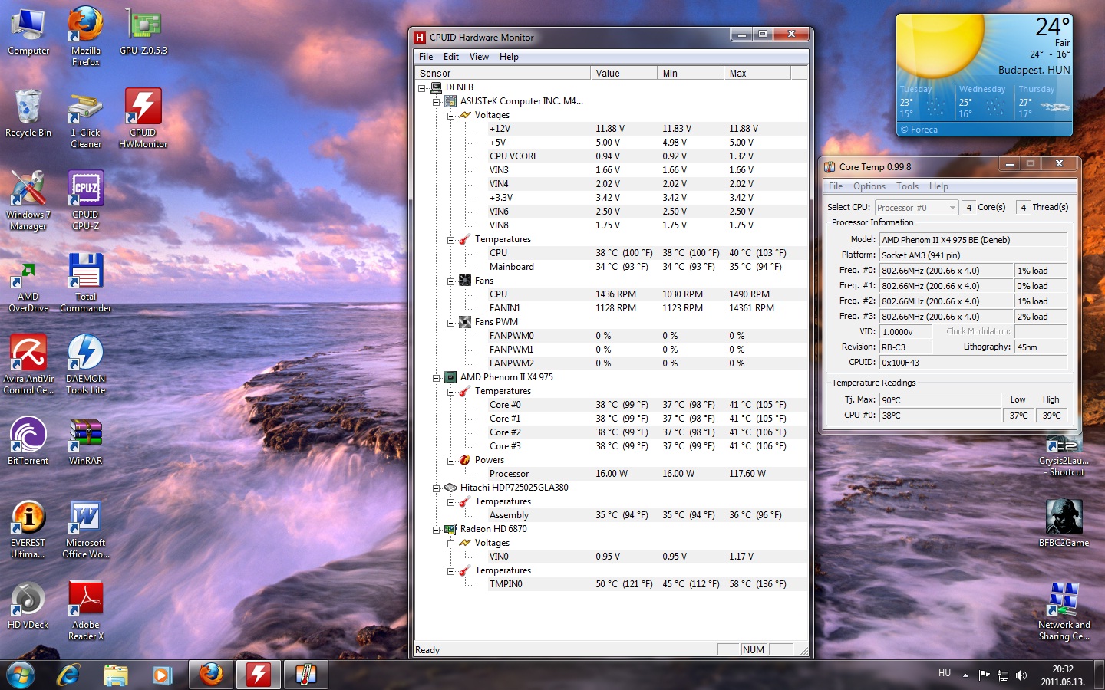
Task: Open HD VDeck desktop icon
Action: [28, 606]
